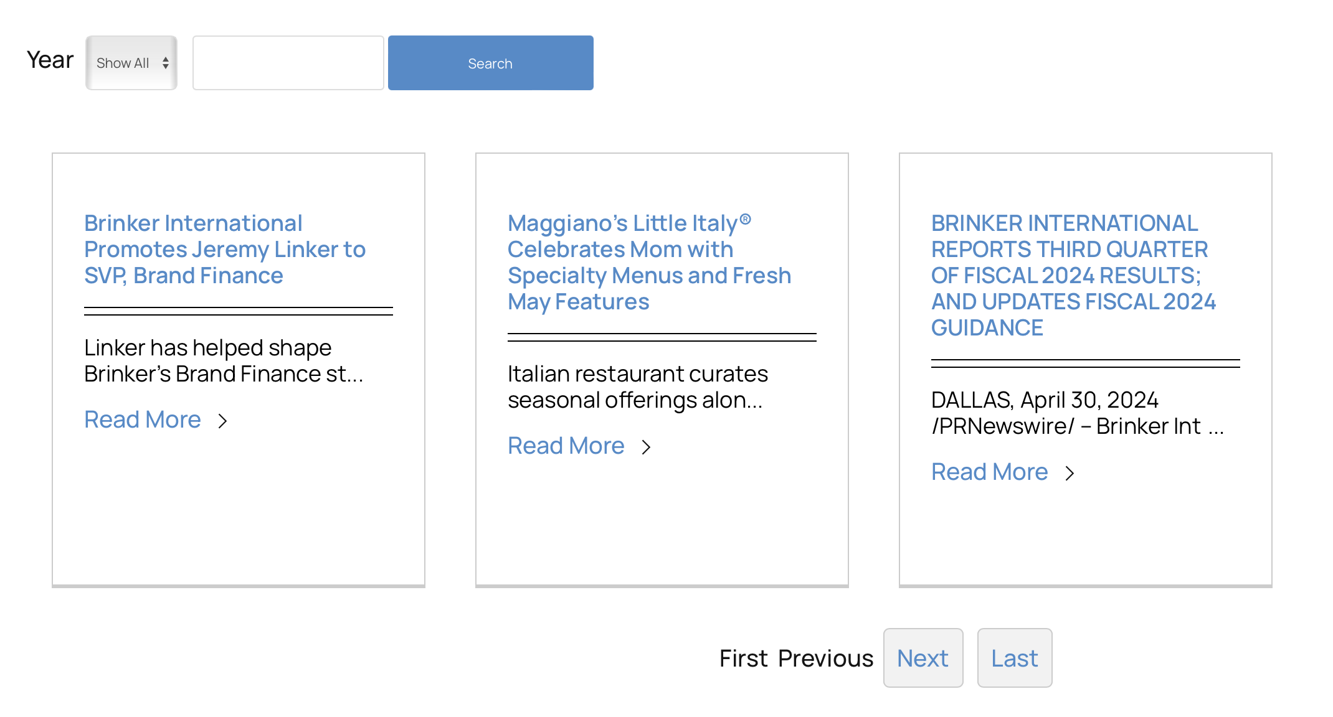Image resolution: width=1333 pixels, height=717 pixels.
Task: Click the 'DALLAS, April 30, 2024' summary text
Action: tap(1077, 413)
